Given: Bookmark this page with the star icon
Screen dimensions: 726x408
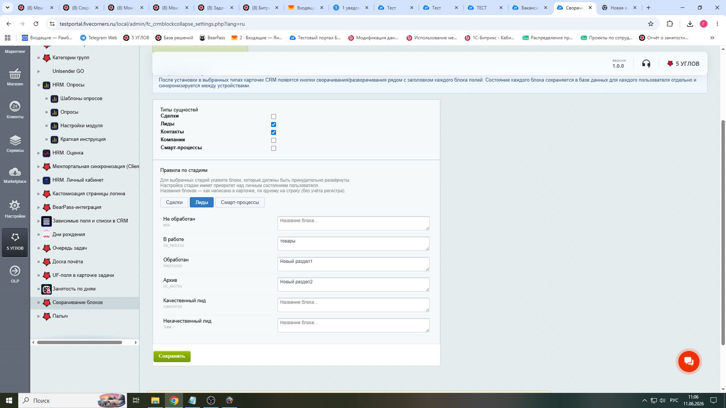Looking at the screenshot, I should click(x=651, y=24).
